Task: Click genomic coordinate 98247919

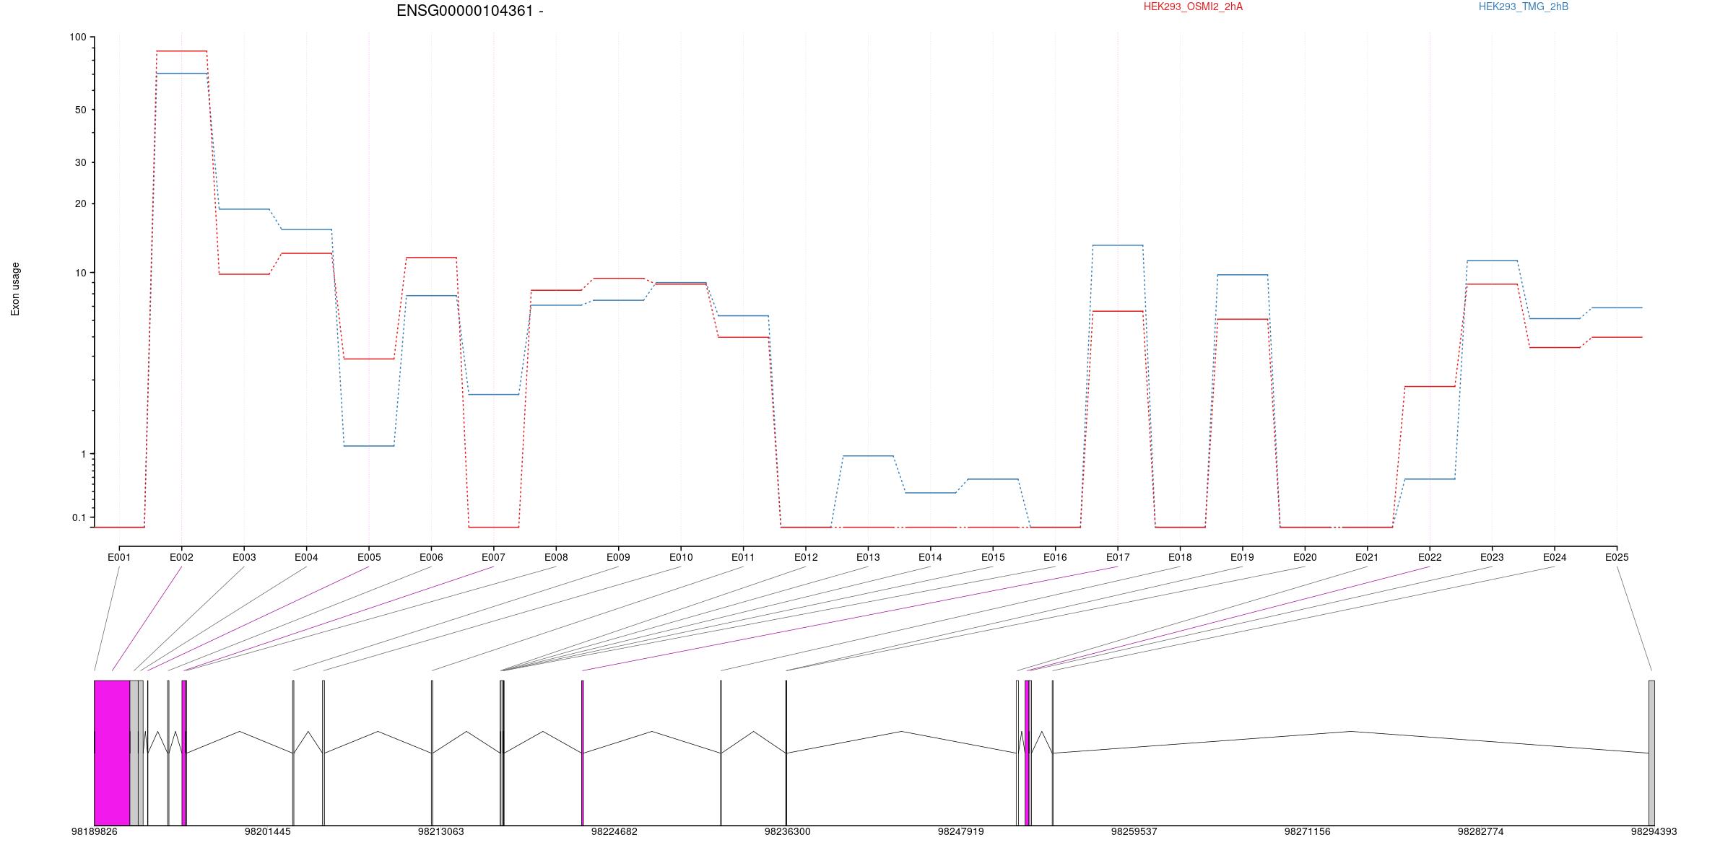Action: point(961,831)
